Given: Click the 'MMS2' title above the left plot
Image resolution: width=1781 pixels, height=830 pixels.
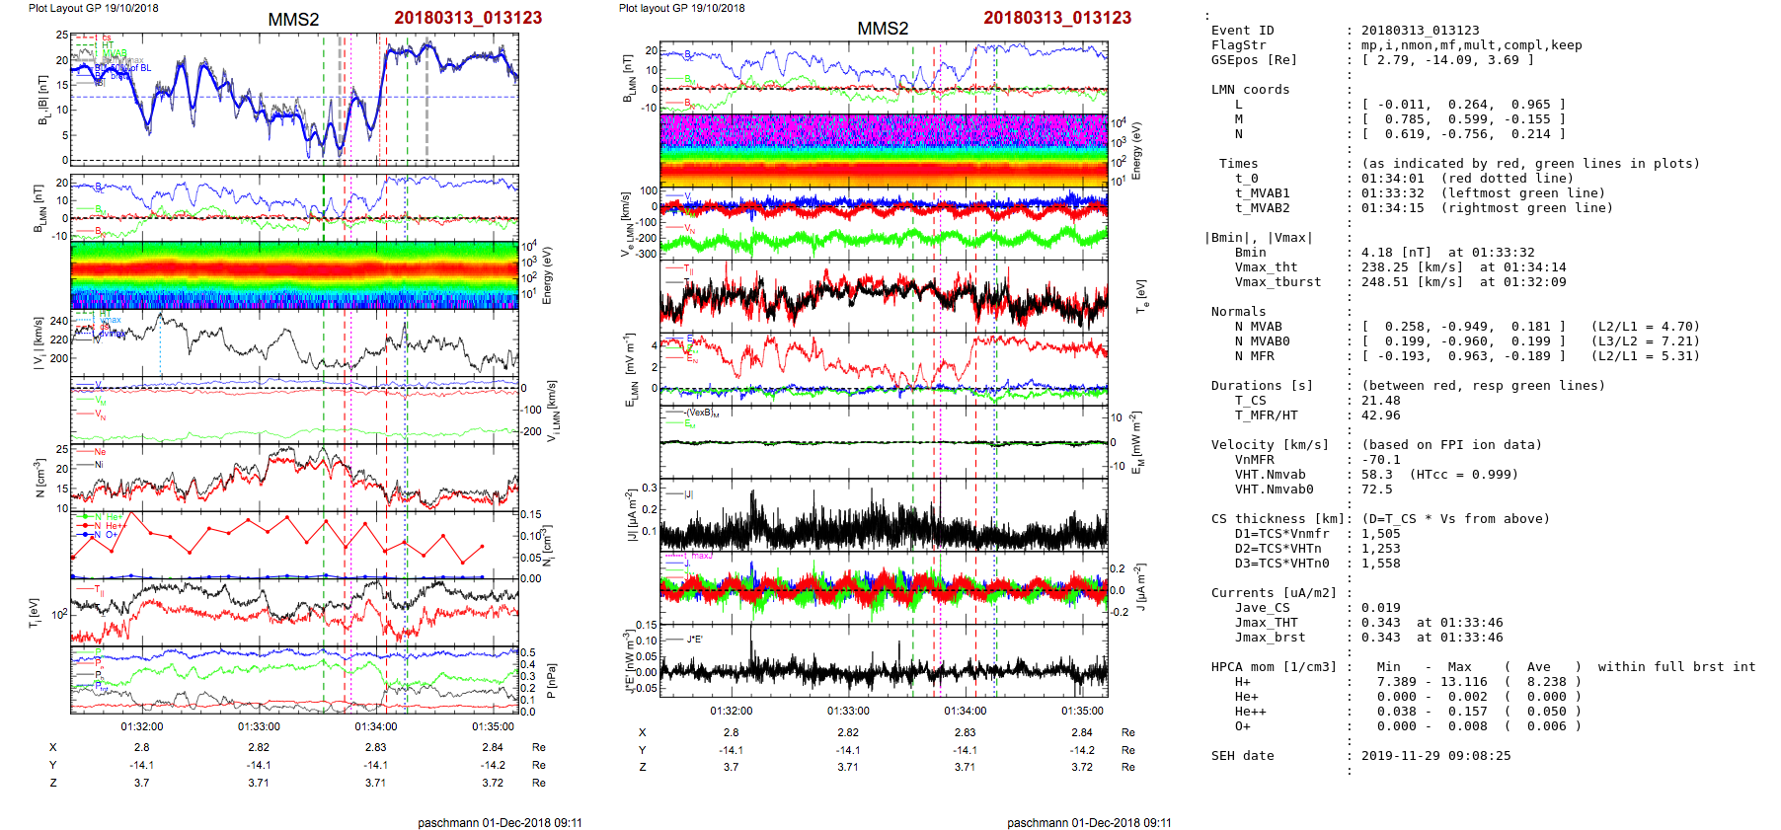Looking at the screenshot, I should click(x=293, y=20).
